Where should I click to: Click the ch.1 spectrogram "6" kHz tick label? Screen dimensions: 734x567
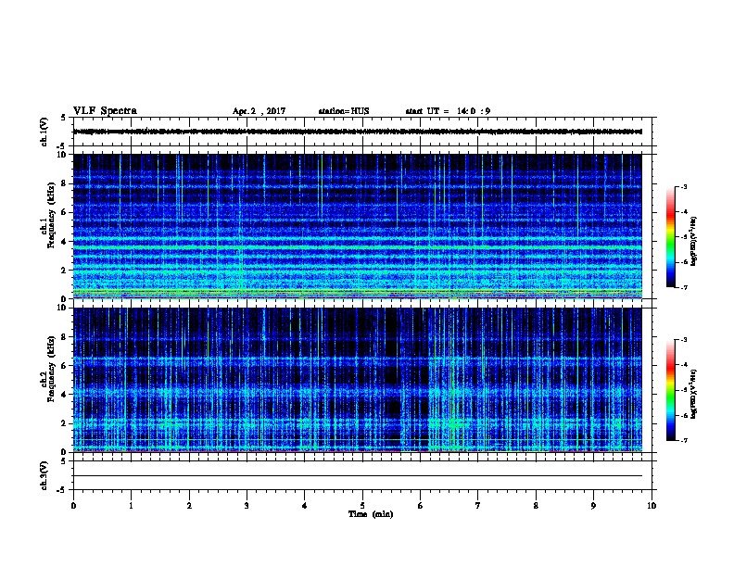[64, 212]
